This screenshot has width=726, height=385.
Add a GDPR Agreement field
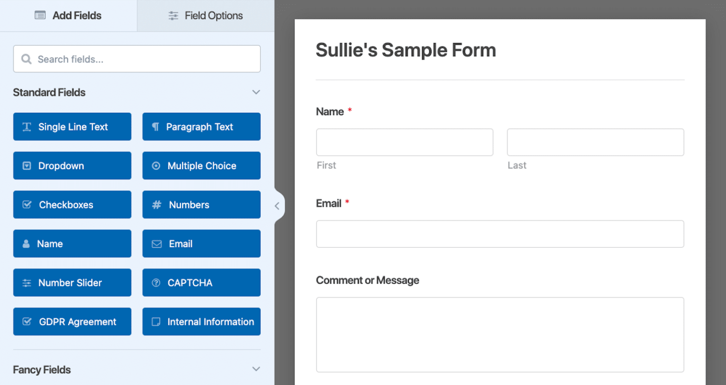point(72,321)
